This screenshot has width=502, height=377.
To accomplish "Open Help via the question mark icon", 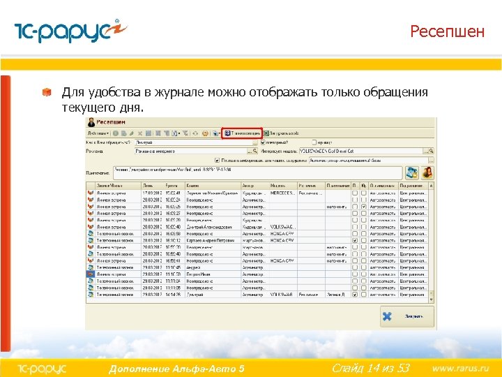I will point(206,133).
